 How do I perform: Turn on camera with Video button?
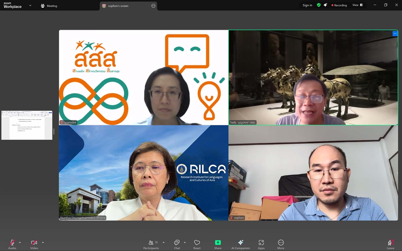click(x=34, y=244)
